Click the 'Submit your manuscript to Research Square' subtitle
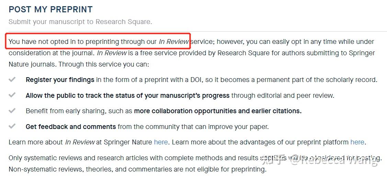Screen dimensions: 387x177 [80, 22]
